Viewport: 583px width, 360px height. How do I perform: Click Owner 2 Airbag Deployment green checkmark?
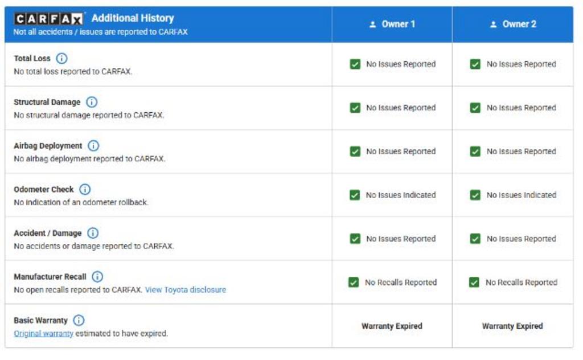[475, 152]
